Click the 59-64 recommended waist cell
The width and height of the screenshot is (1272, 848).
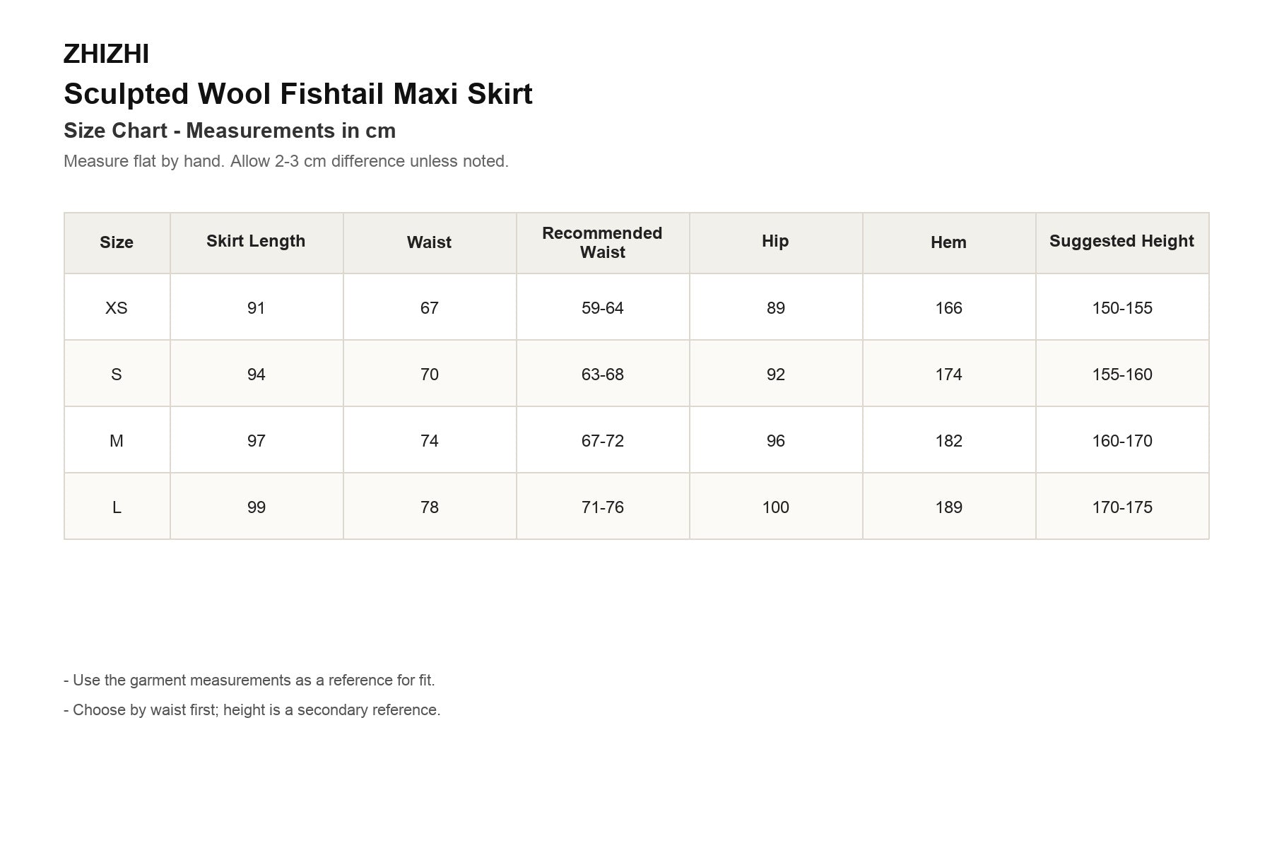tap(603, 308)
